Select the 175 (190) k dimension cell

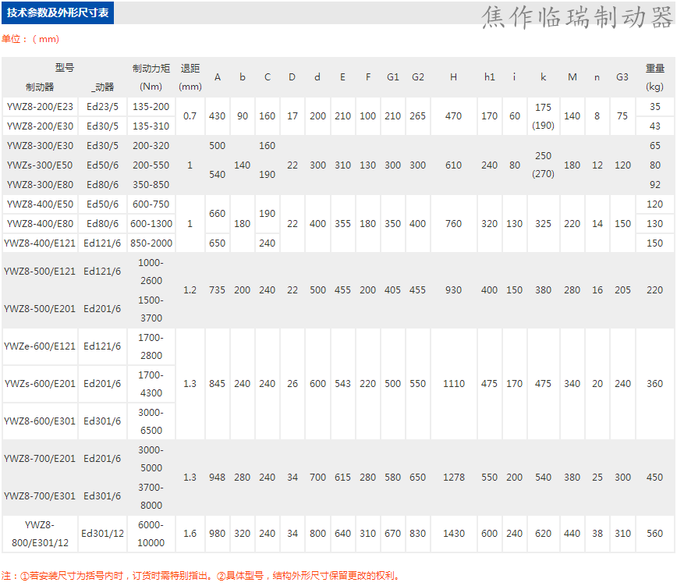point(543,116)
